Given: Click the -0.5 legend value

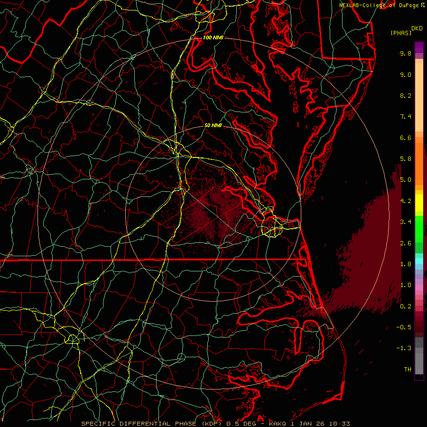Looking at the screenshot, I should point(404,327).
